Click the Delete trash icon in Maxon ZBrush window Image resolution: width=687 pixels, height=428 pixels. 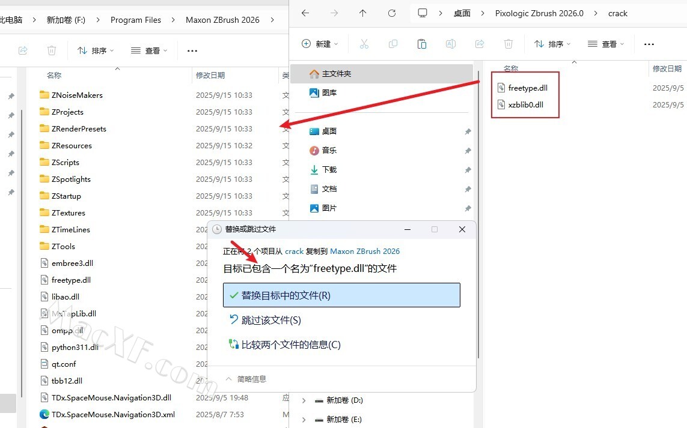[x=52, y=51]
